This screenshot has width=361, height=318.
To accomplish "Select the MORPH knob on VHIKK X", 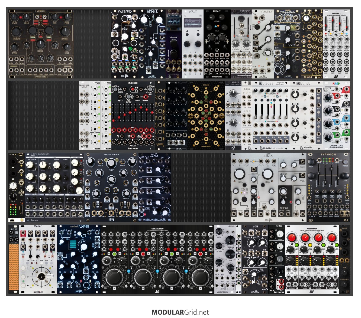I will (x=17, y=32).
